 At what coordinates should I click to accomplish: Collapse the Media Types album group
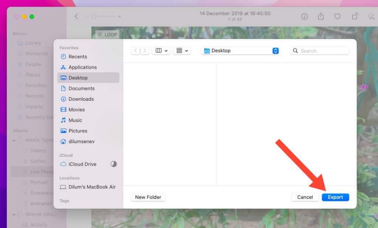pos(14,140)
